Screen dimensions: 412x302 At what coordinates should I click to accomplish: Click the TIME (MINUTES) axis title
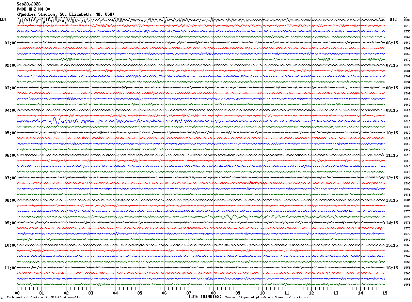pyautogui.click(x=205, y=297)
